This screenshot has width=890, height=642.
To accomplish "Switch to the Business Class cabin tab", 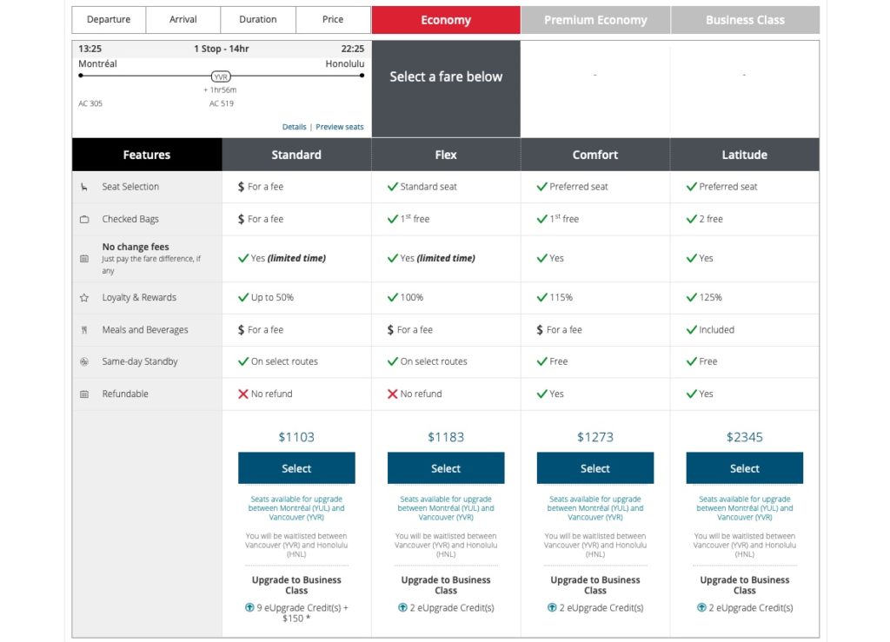I will [x=745, y=20].
